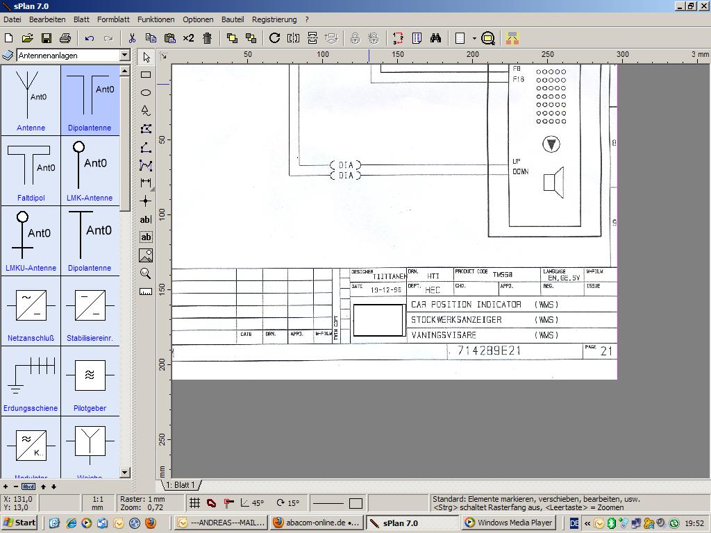Select the LMK-Antenne component
The image size is (711, 533).
coord(90,171)
